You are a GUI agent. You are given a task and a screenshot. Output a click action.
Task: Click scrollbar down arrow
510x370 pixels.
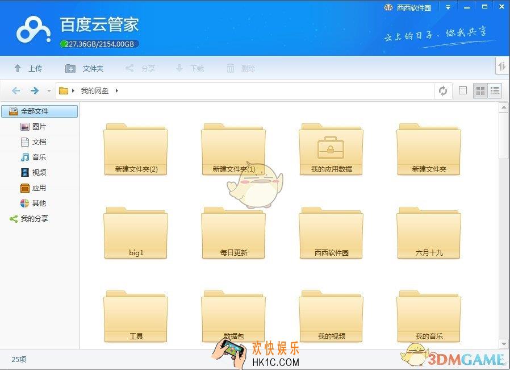pos(504,343)
